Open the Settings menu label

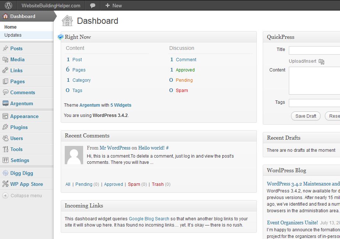[x=20, y=160]
